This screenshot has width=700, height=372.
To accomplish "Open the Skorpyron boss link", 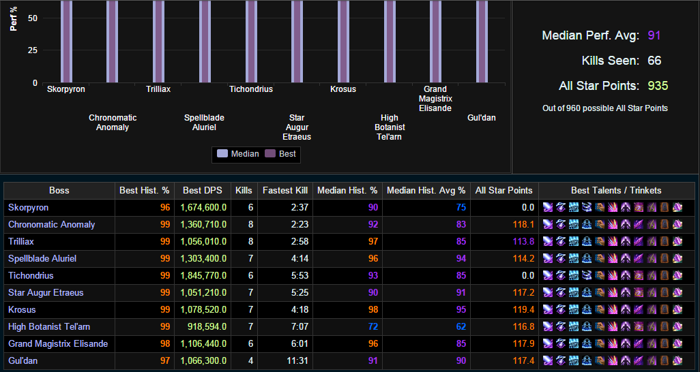I will [x=28, y=207].
